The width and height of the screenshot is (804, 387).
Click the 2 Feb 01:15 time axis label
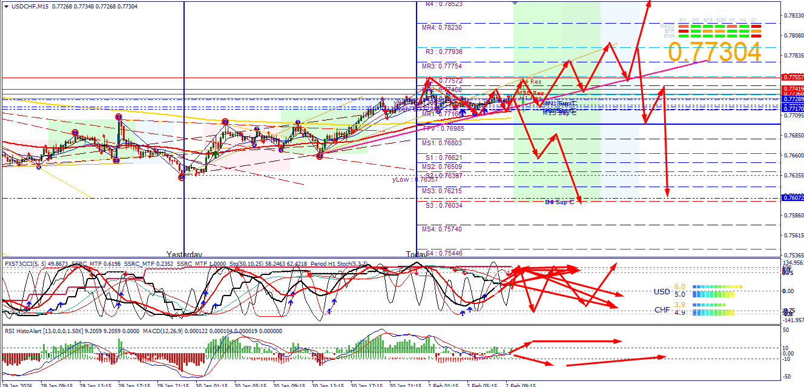tap(444, 384)
